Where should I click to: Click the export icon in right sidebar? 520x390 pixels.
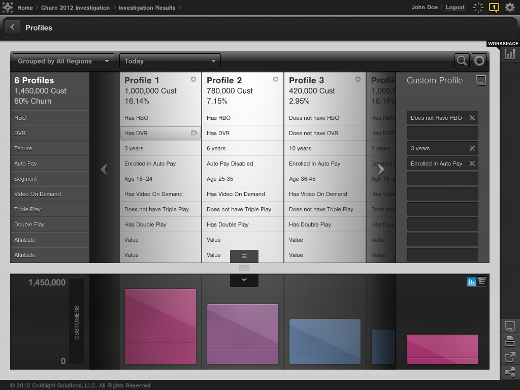tap(509, 357)
